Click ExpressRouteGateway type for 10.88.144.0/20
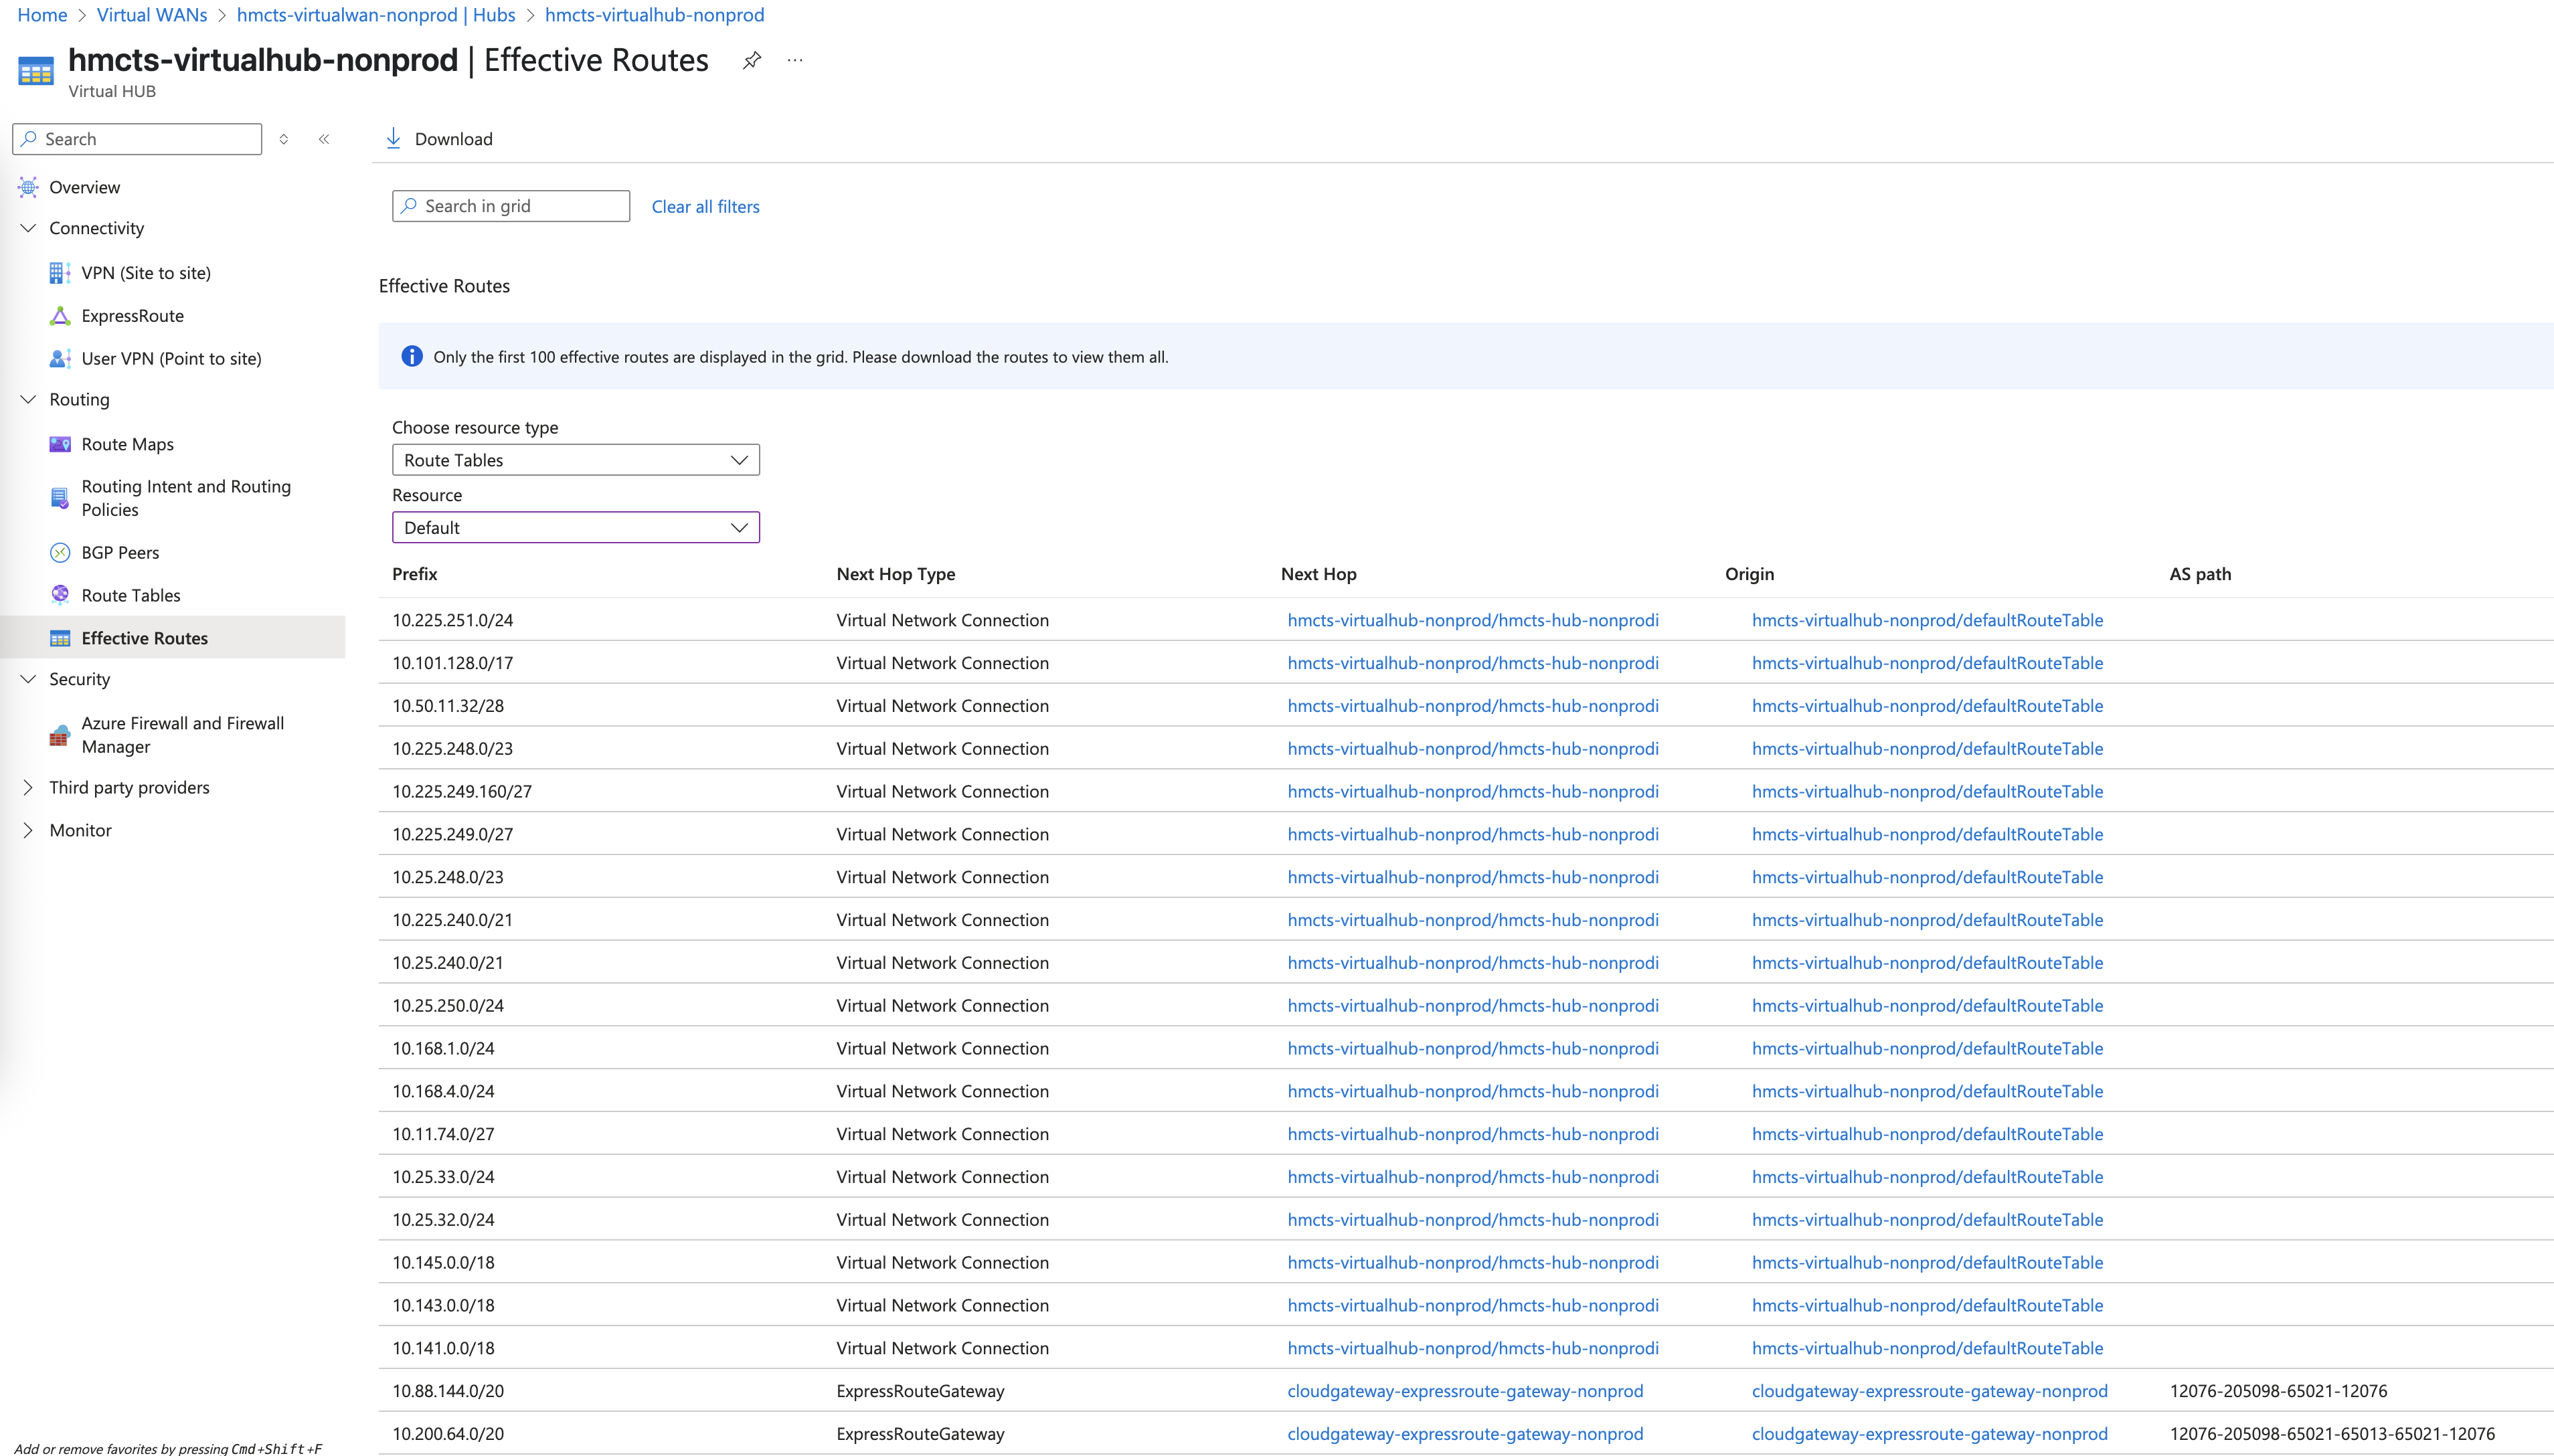The width and height of the screenshot is (2554, 1456). point(920,1391)
